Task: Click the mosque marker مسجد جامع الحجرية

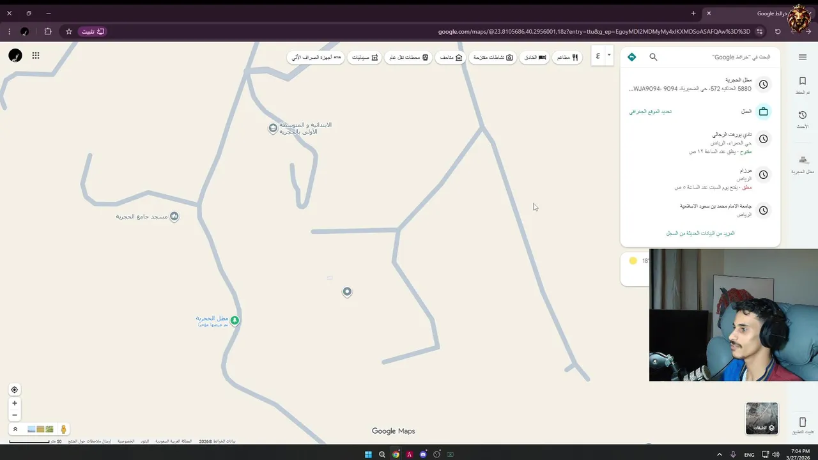Action: [174, 217]
